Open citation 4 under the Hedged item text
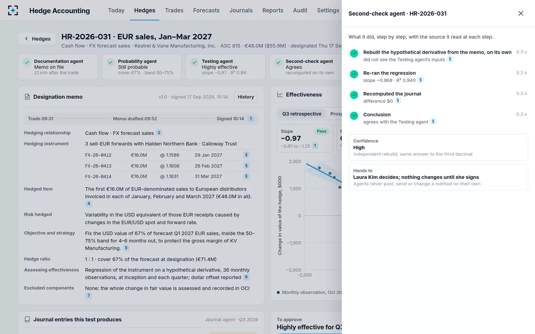The width and height of the screenshot is (535, 334). 88,203
